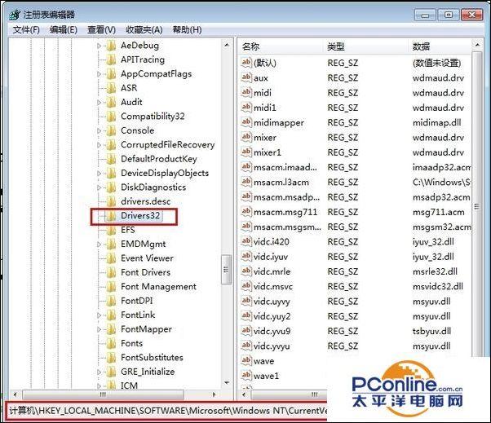Click the folder icon beside Font Drivers
Image resolution: width=491 pixels, height=423 pixels.
111,272
